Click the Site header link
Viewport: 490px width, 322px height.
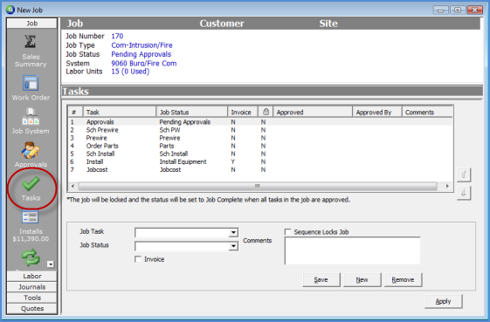[328, 24]
